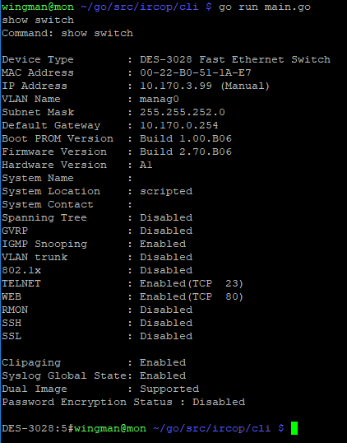This screenshot has width=347, height=443.
Task: Click the System Location value scripted
Action: (x=166, y=191)
